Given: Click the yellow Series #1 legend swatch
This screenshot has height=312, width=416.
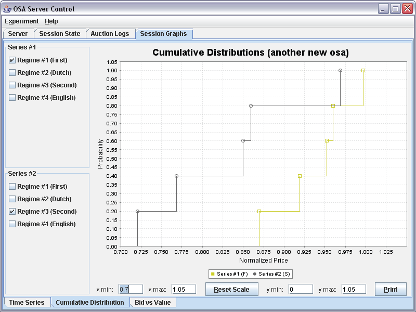Looking at the screenshot, I should click(x=213, y=274).
